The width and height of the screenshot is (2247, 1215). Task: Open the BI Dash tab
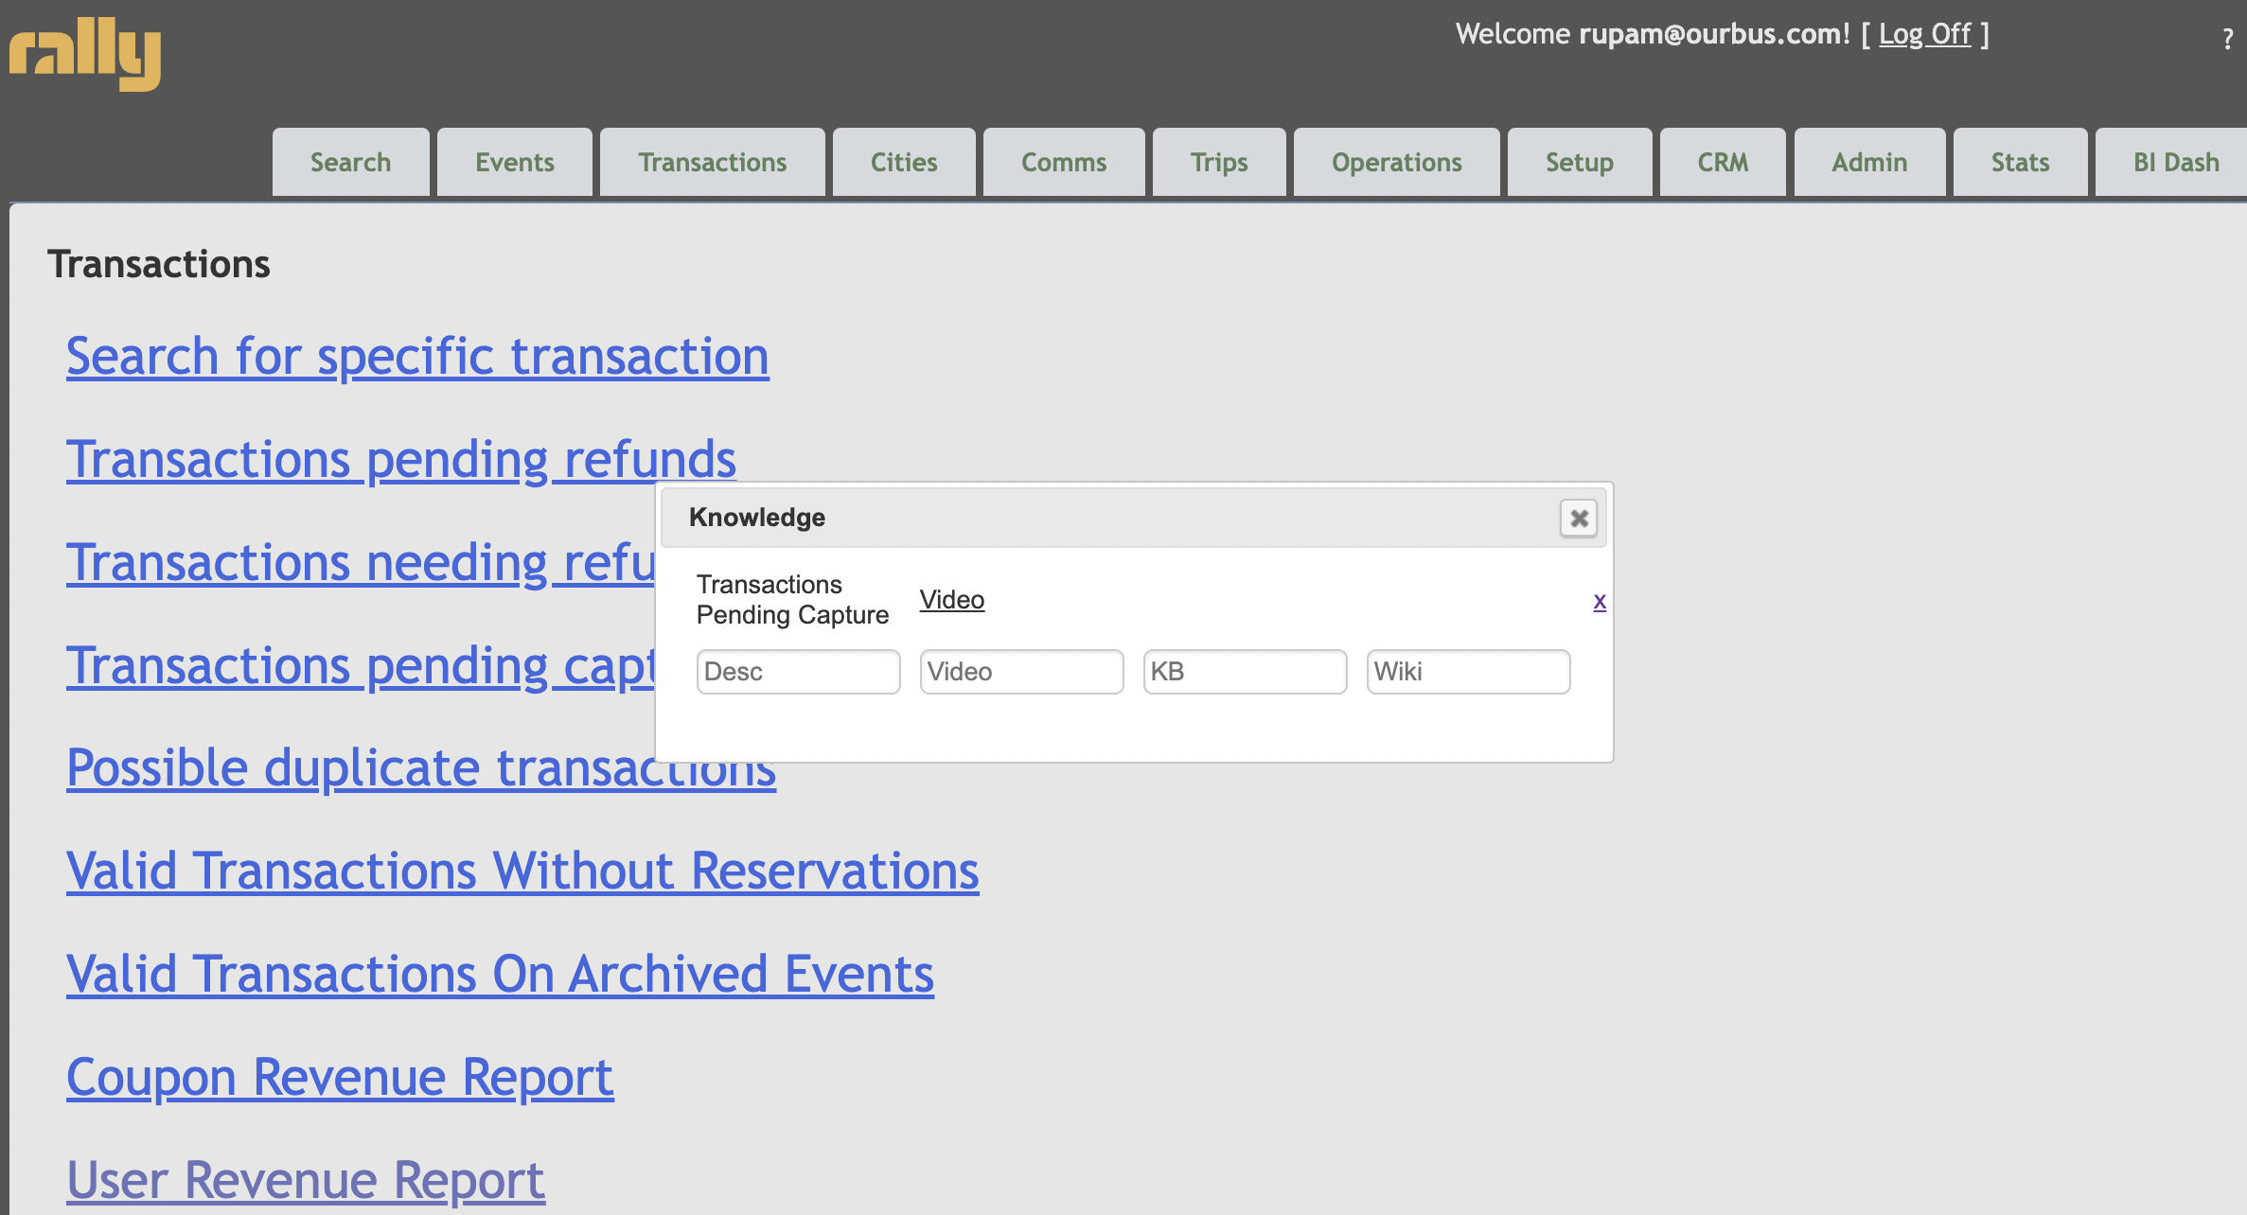[2175, 163]
